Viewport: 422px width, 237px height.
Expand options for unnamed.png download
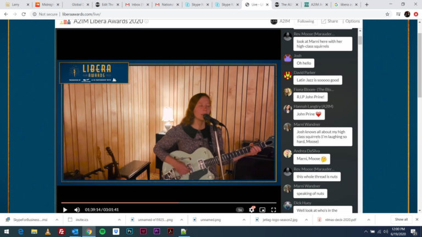[243, 219]
